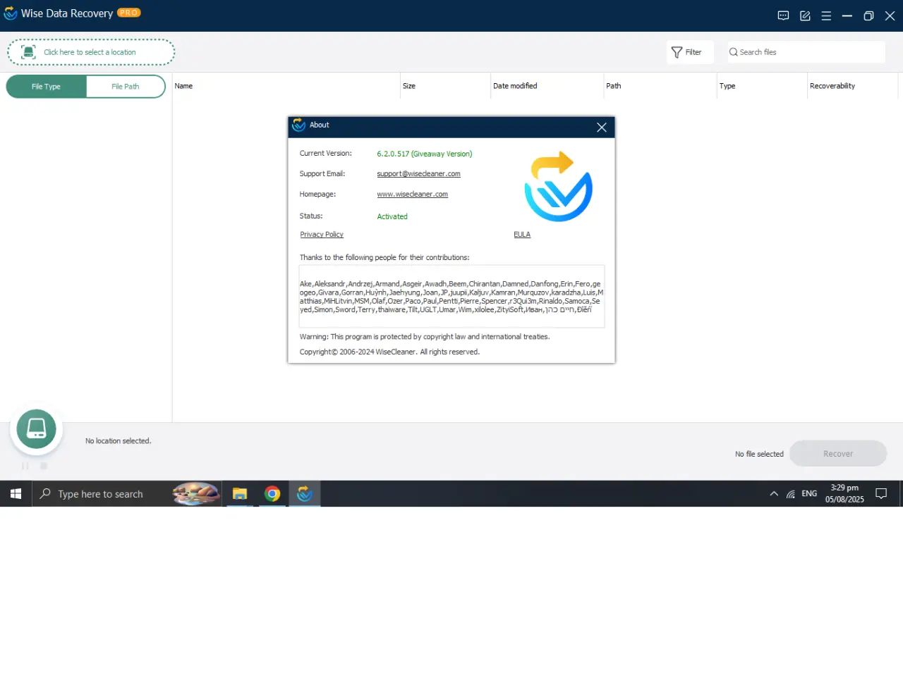The height and width of the screenshot is (685, 903).
Task: Close the Wise Data Recovery main window
Action: [890, 16]
